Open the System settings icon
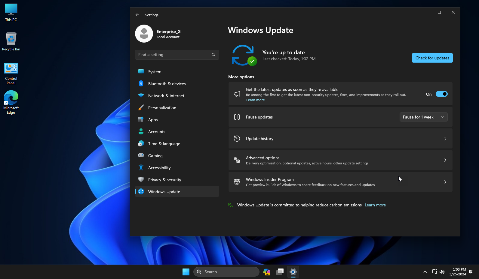Image resolution: width=479 pixels, height=279 pixels. [141, 71]
